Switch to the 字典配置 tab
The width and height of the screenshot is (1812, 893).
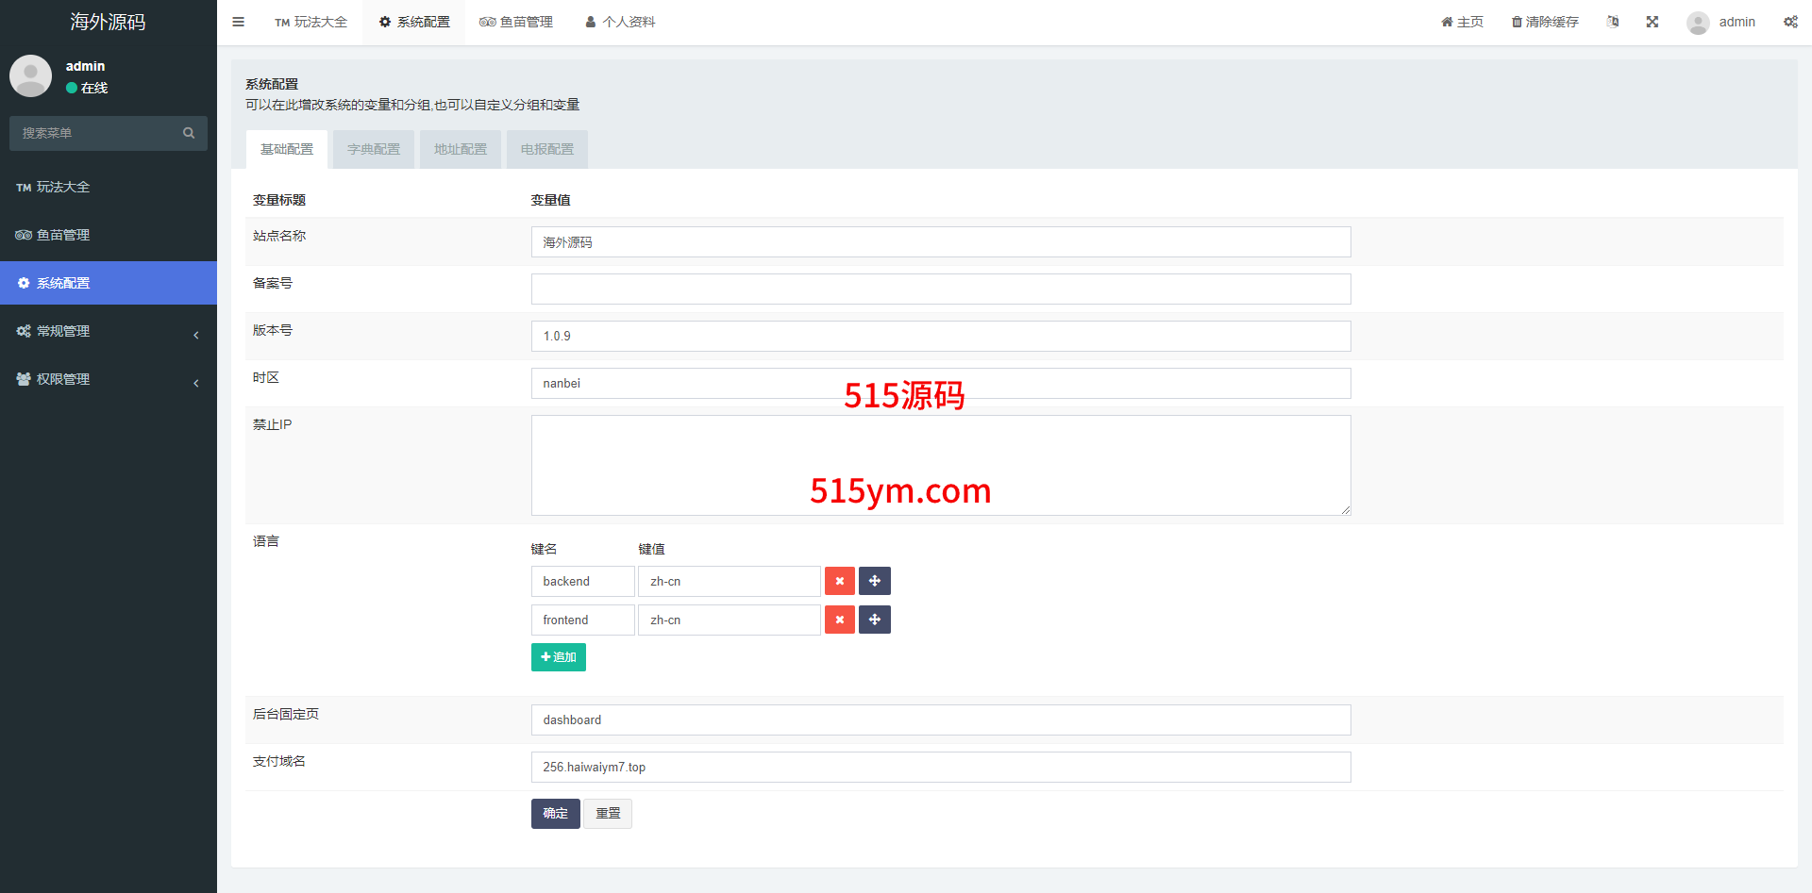click(x=374, y=149)
